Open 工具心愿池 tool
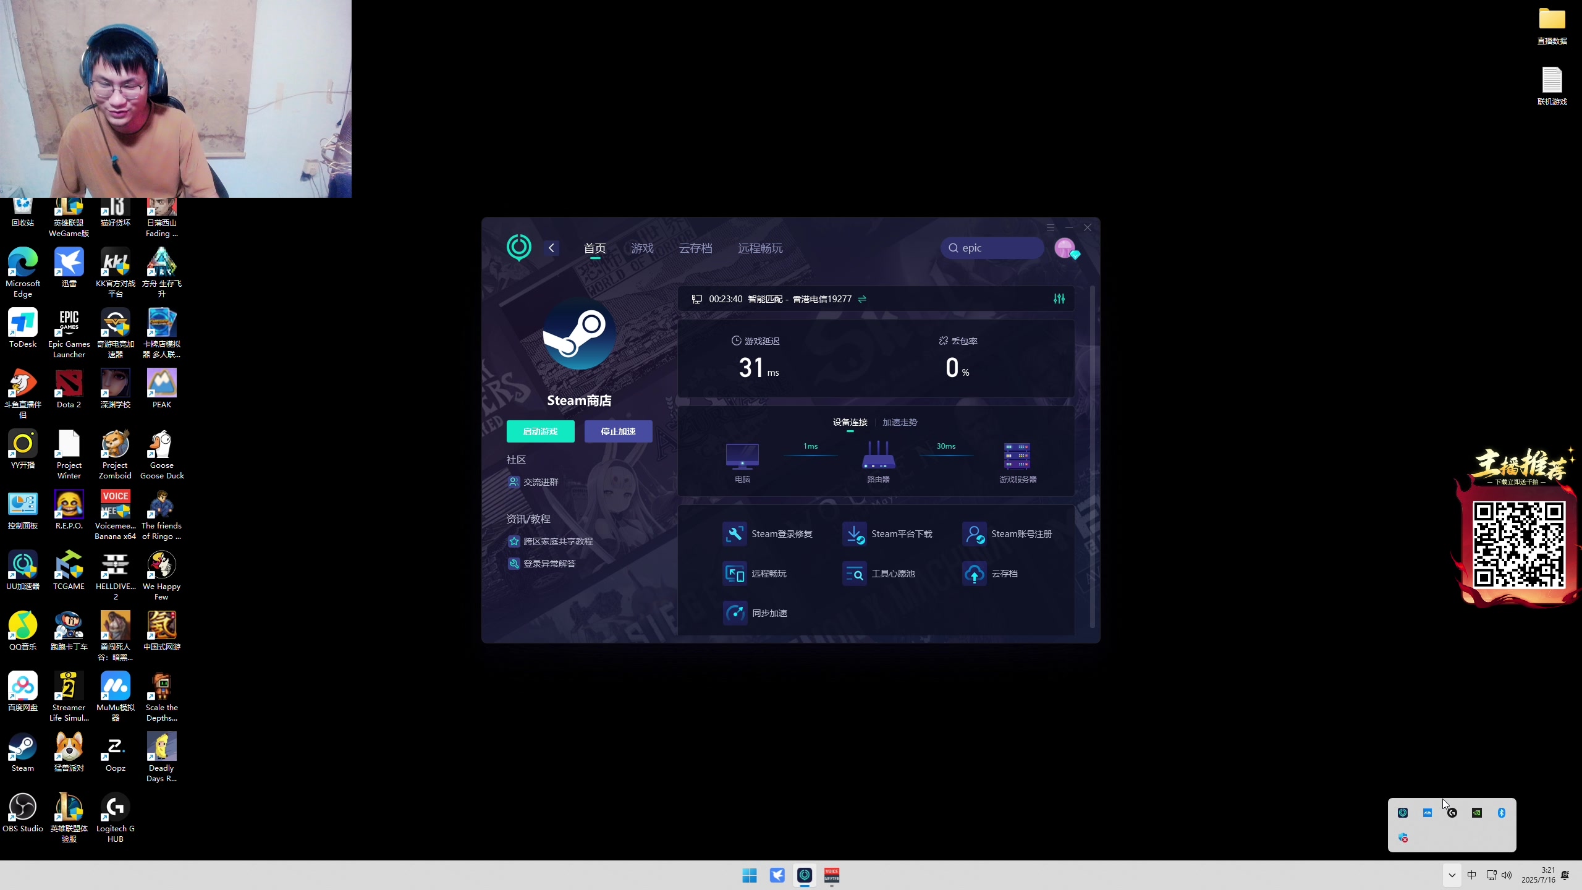The image size is (1582, 890). (879, 574)
